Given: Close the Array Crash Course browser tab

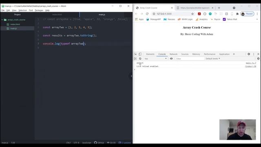Looking at the screenshot, I should [172, 8].
